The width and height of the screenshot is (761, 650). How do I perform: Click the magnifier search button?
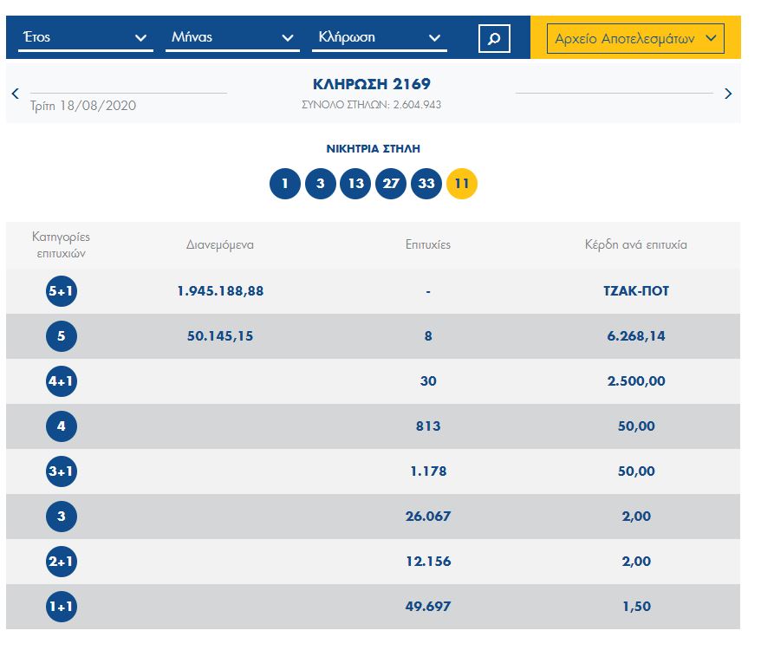[x=494, y=38]
